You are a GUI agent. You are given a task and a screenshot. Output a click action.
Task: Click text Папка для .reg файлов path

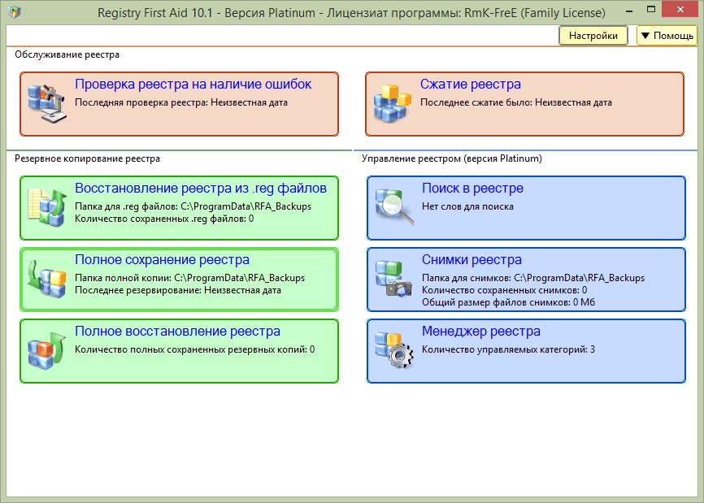click(x=193, y=206)
